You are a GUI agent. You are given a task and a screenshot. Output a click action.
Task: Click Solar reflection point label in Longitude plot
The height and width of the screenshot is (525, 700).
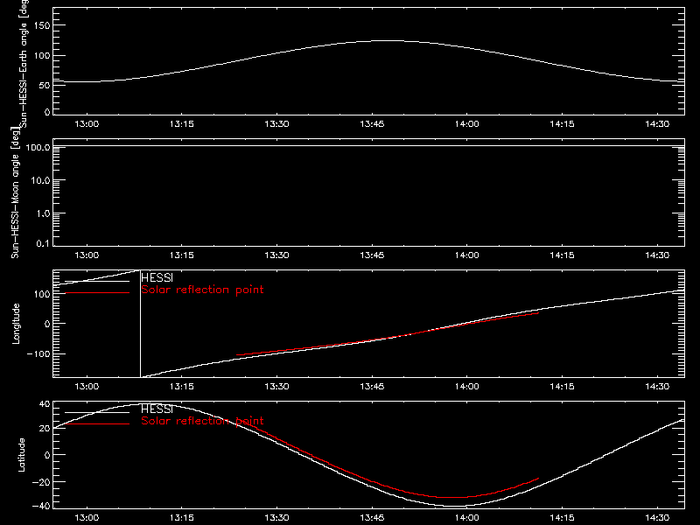(202, 290)
